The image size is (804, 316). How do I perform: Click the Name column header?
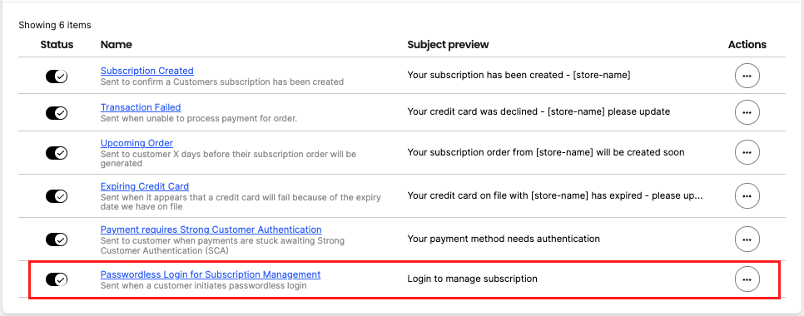pos(117,45)
